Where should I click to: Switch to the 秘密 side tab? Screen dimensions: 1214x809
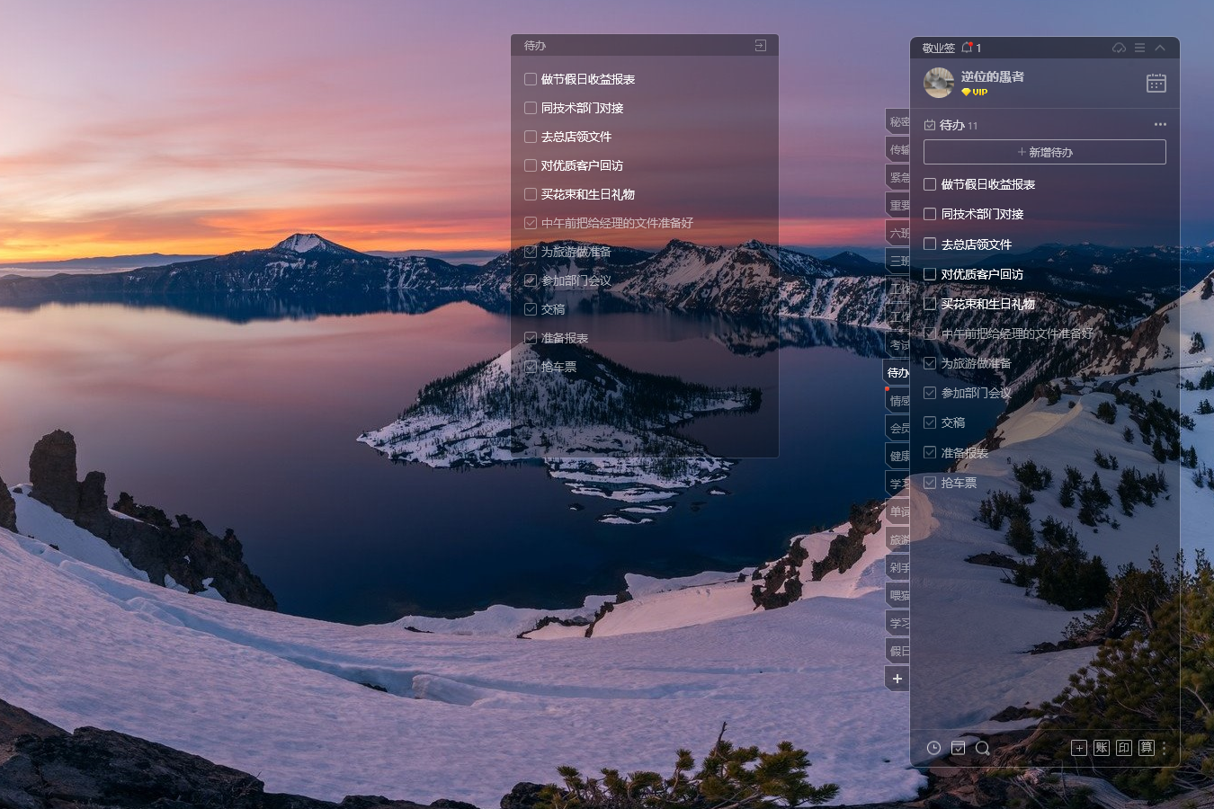tap(897, 121)
